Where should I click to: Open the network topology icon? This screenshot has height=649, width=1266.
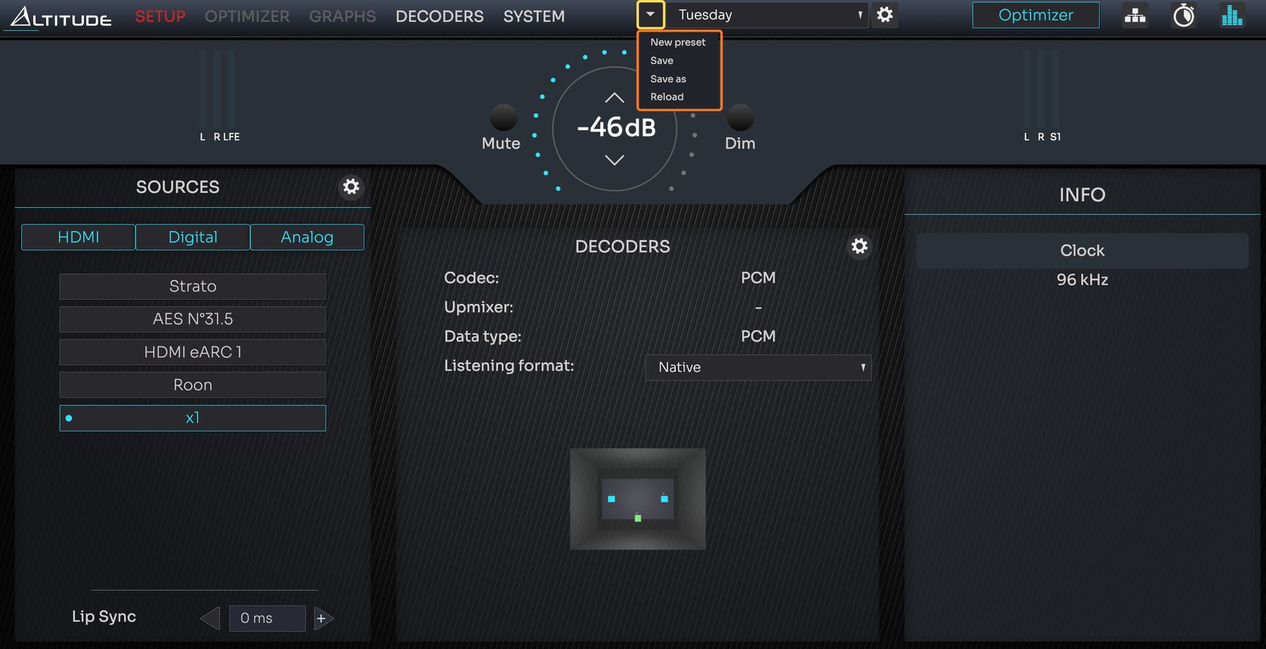(1134, 15)
